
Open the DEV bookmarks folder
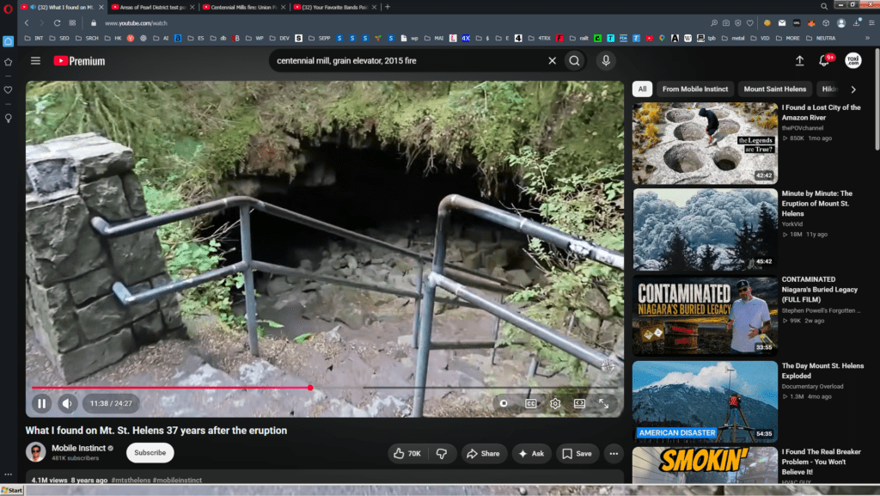(x=279, y=38)
